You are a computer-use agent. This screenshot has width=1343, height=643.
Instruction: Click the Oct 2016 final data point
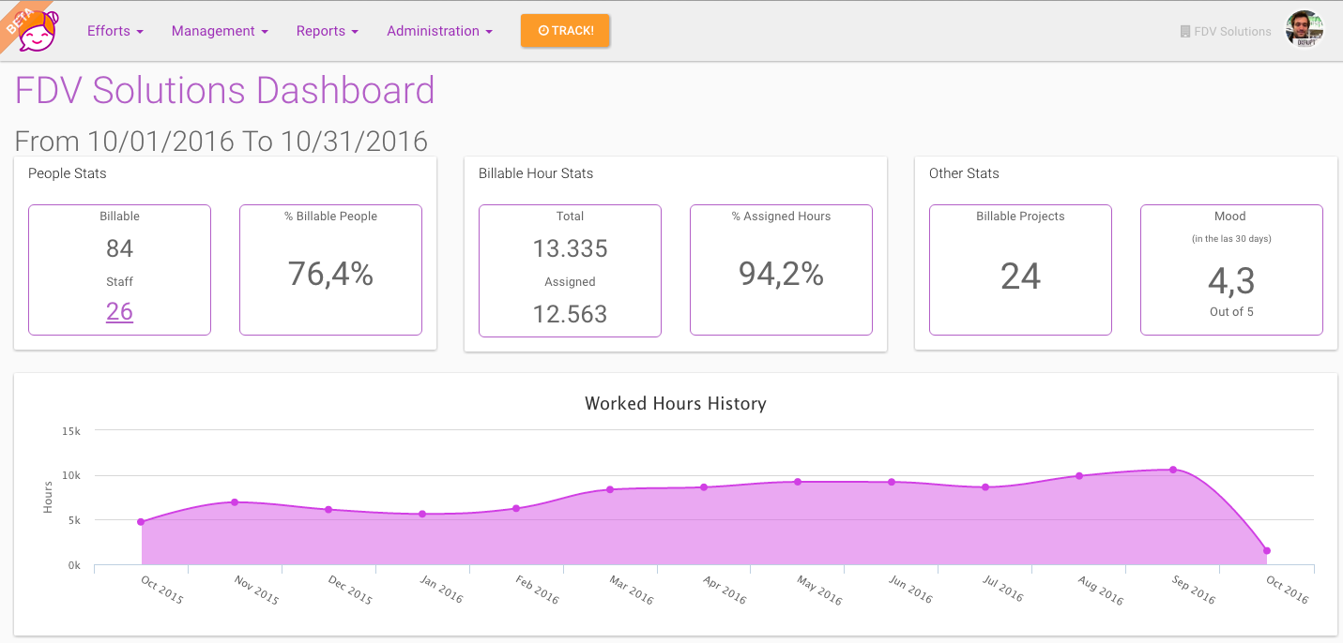[x=1267, y=551]
